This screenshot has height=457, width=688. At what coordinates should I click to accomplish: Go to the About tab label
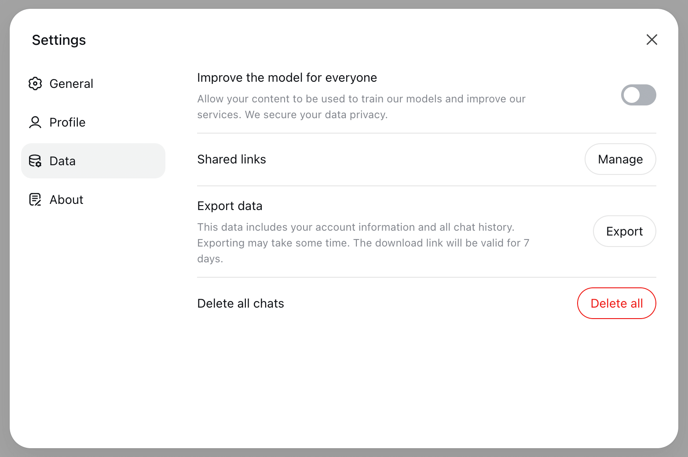(66, 199)
